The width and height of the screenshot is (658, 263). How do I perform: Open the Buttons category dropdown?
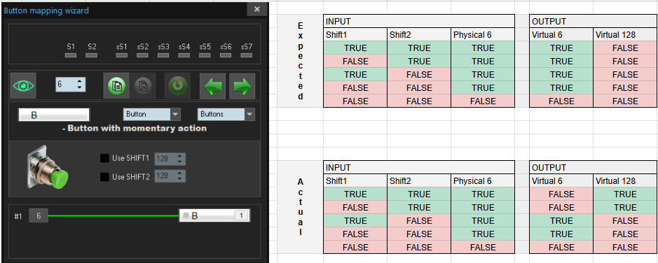[226, 114]
